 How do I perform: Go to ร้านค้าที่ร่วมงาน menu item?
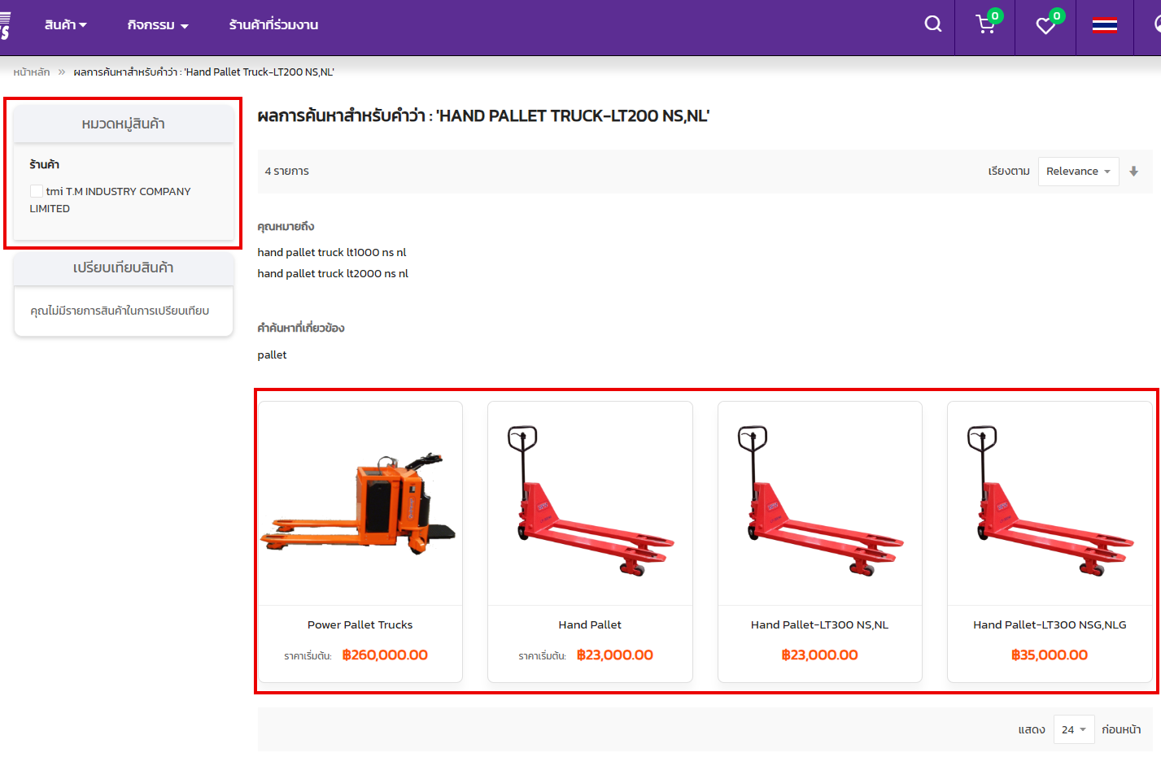click(x=273, y=25)
